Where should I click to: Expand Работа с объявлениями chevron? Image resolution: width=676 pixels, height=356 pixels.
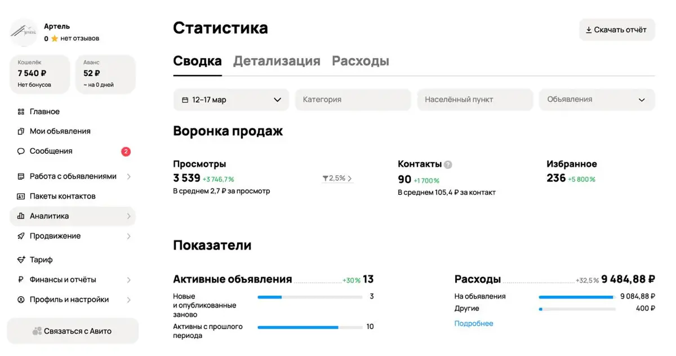[128, 176]
